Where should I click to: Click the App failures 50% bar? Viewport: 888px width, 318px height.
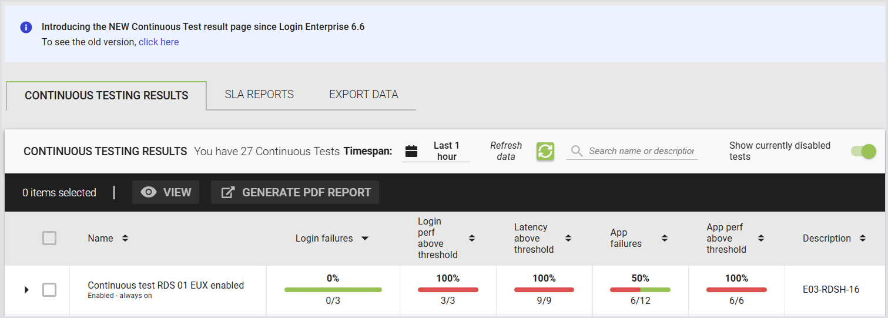pyautogui.click(x=640, y=290)
